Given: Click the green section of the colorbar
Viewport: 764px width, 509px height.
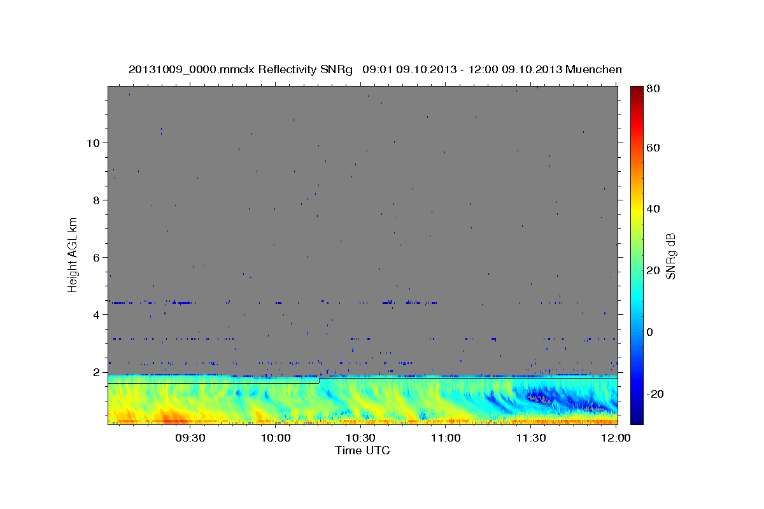Looking at the screenshot, I should [x=636, y=254].
